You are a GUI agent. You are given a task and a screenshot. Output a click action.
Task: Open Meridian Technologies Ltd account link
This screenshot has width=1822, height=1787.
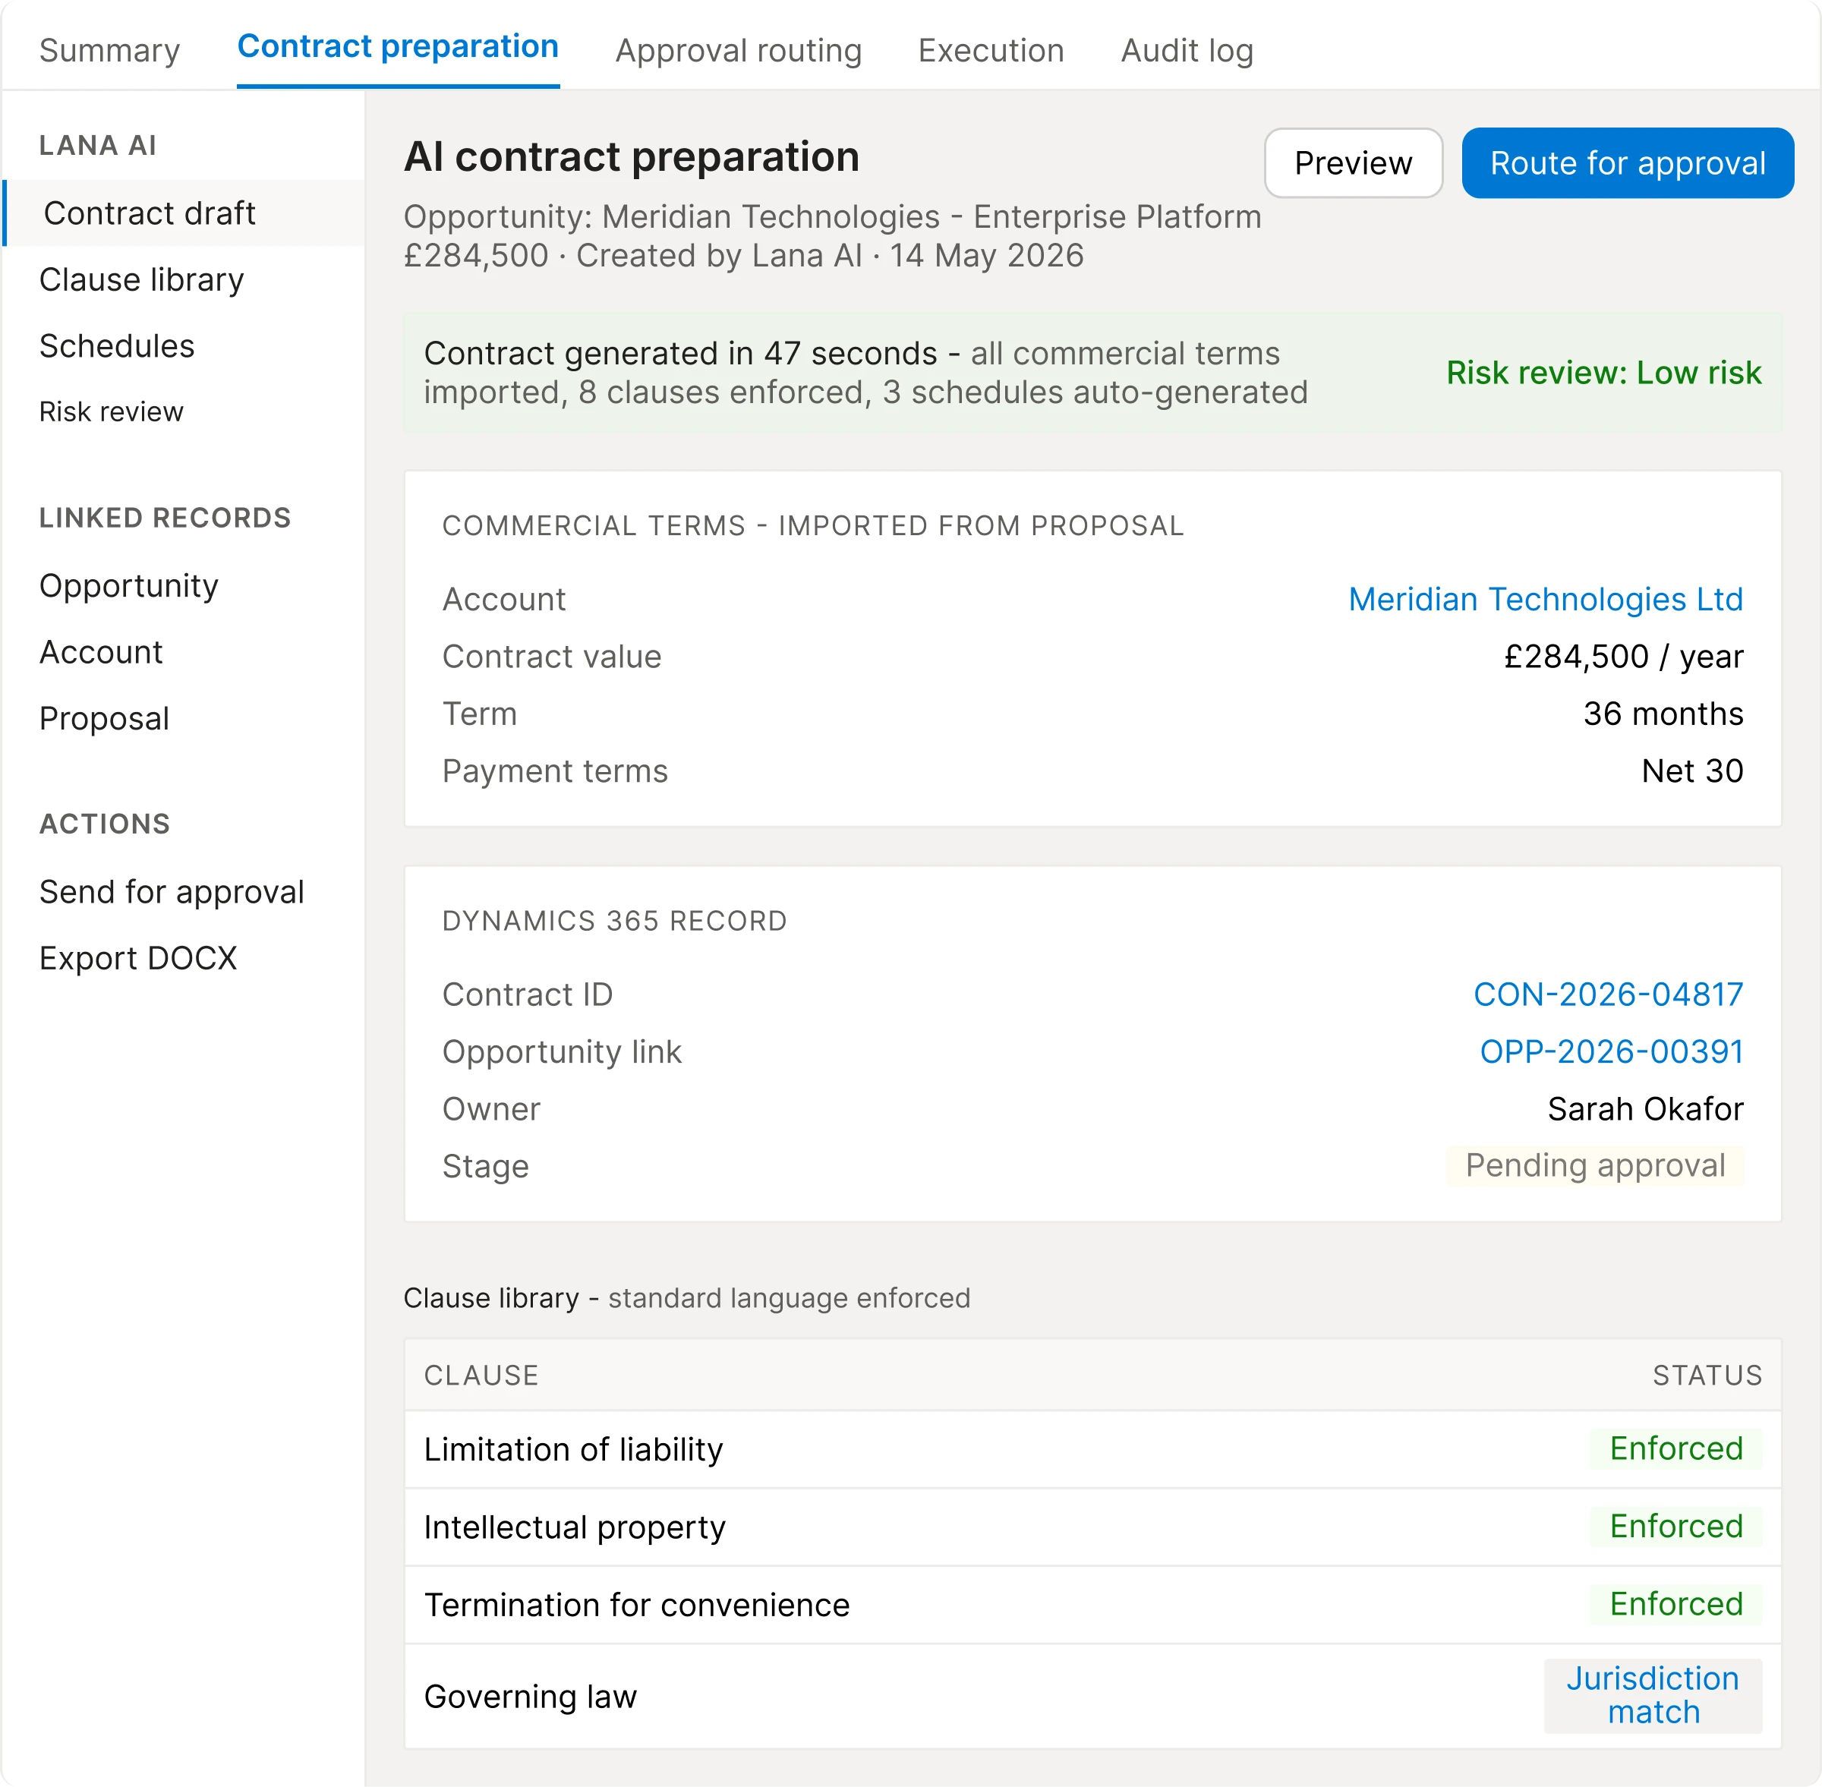click(x=1545, y=600)
